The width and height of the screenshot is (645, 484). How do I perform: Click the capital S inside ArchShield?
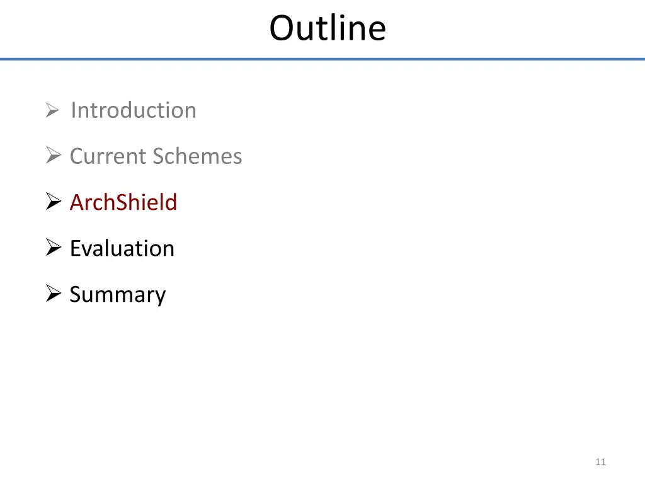pyautogui.click(x=123, y=202)
